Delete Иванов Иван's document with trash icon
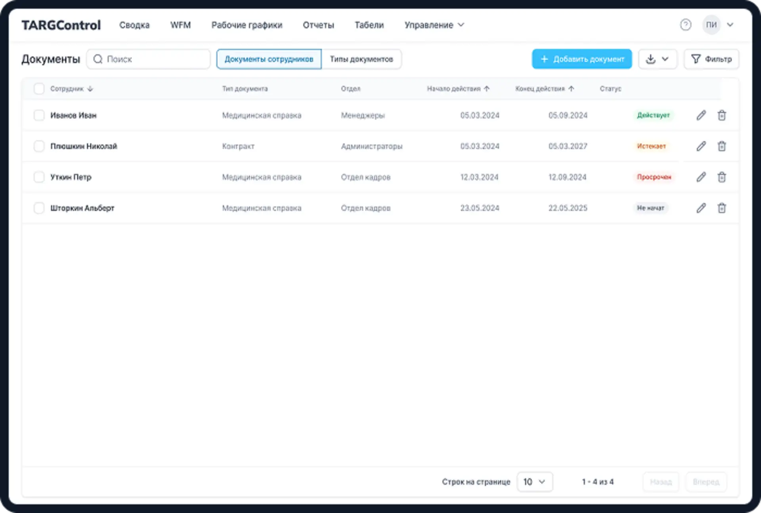This screenshot has height=513, width=761. pos(722,115)
